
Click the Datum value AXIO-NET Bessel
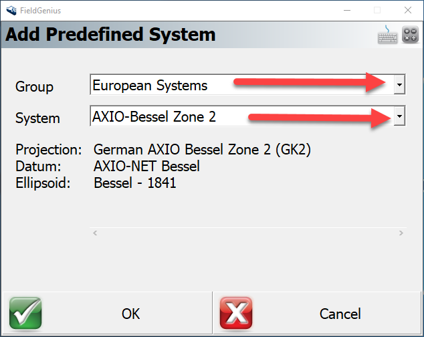146,166
